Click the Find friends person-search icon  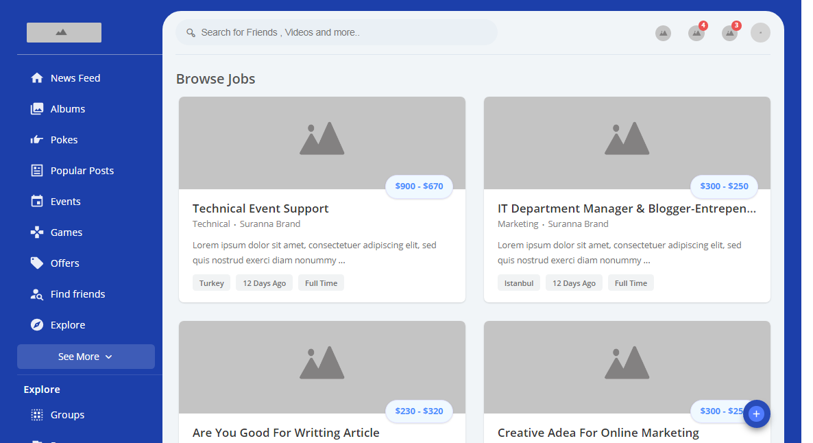(37, 294)
